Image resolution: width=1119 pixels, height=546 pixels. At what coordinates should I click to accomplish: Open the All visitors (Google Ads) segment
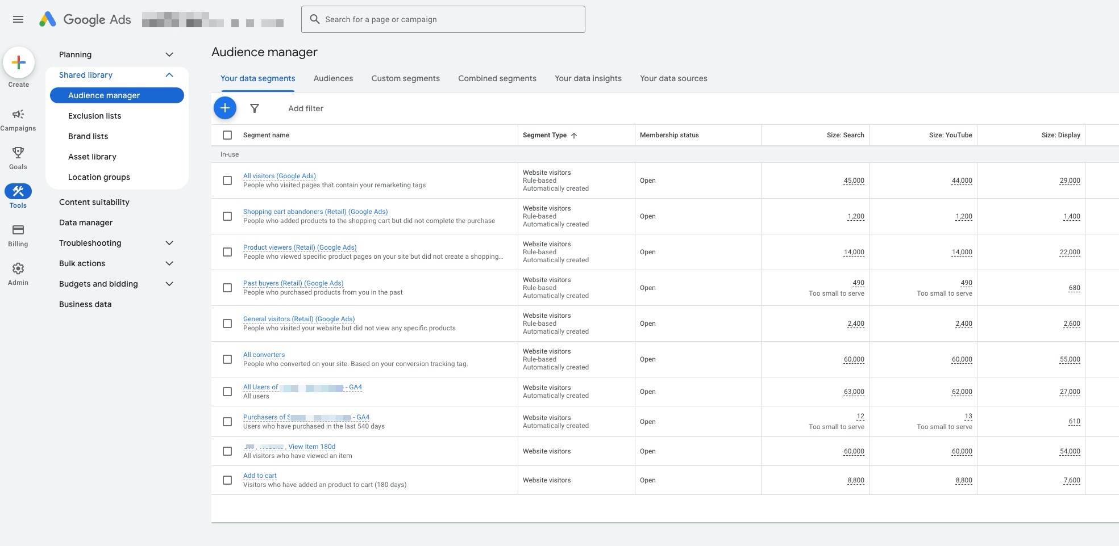280,176
